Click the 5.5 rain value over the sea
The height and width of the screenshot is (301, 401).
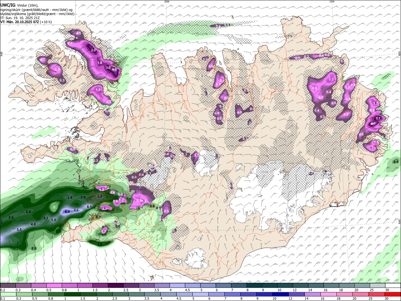pos(19,230)
